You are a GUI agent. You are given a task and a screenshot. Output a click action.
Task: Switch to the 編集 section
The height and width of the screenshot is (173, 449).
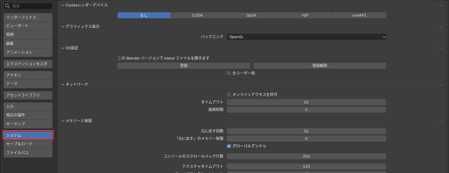28,44
